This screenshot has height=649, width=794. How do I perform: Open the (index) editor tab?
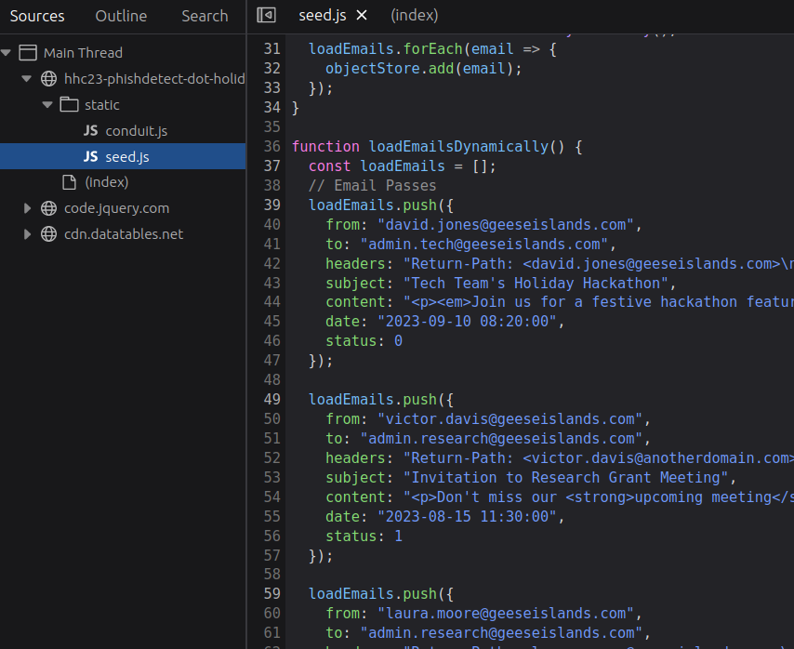pos(414,16)
